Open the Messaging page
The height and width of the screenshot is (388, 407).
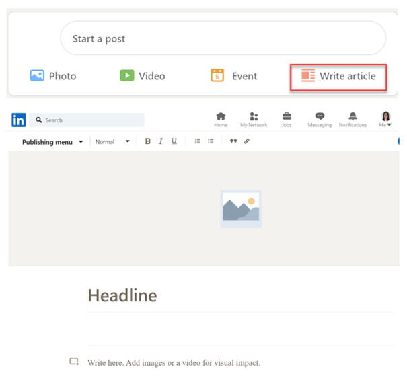click(x=320, y=120)
